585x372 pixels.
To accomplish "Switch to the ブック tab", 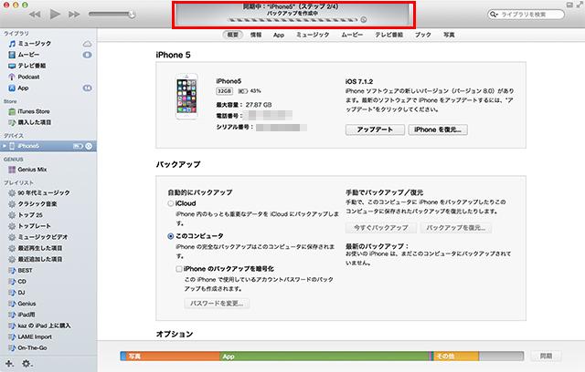I will point(423,35).
